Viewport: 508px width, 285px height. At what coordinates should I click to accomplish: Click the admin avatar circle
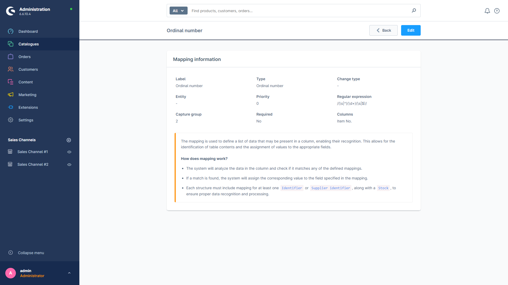pyautogui.click(x=11, y=273)
